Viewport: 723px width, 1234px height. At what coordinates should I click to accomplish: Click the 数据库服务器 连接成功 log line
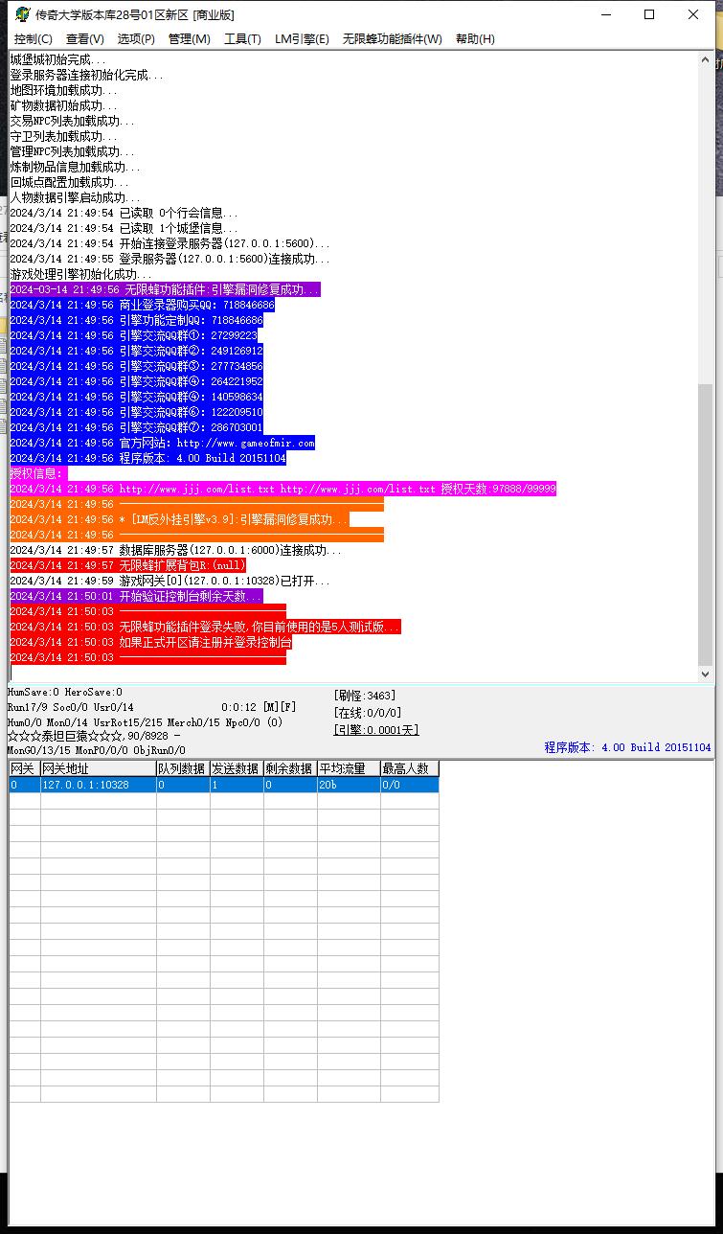pos(176,550)
